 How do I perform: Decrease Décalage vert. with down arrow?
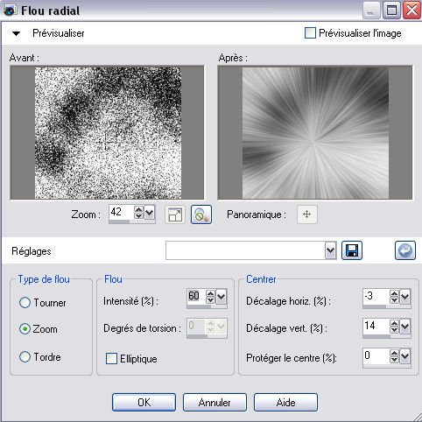(x=394, y=330)
